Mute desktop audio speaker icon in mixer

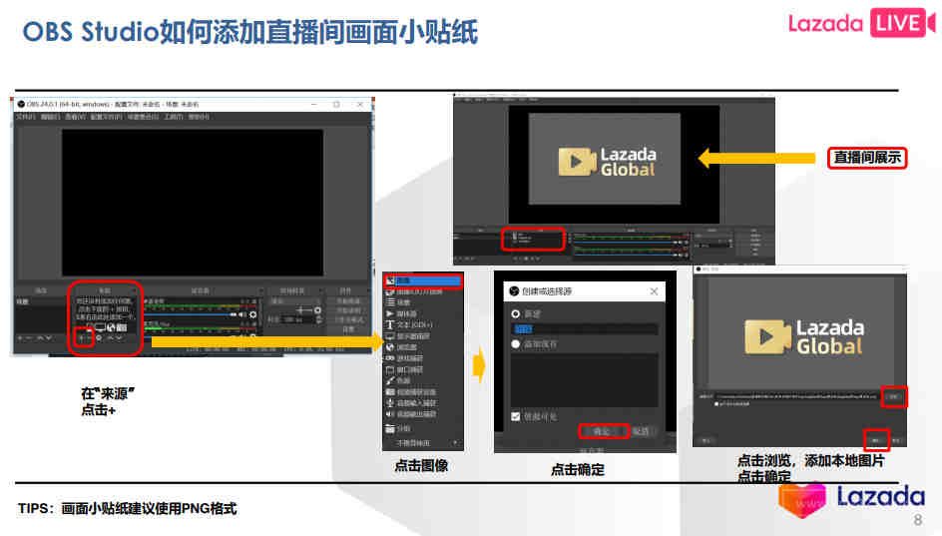(x=242, y=314)
